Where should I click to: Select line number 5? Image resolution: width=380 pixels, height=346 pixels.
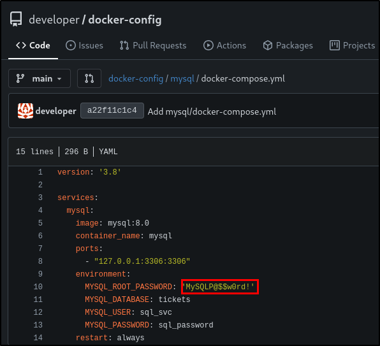pyautogui.click(x=40, y=223)
